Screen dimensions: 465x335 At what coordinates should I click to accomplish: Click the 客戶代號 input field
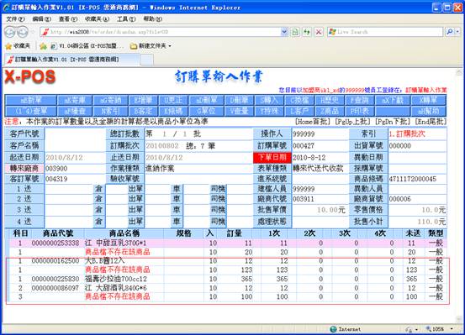coord(75,133)
